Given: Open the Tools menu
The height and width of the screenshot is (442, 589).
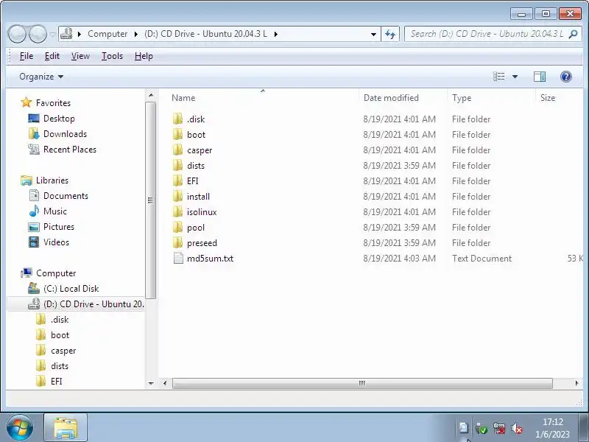Looking at the screenshot, I should pyautogui.click(x=112, y=56).
